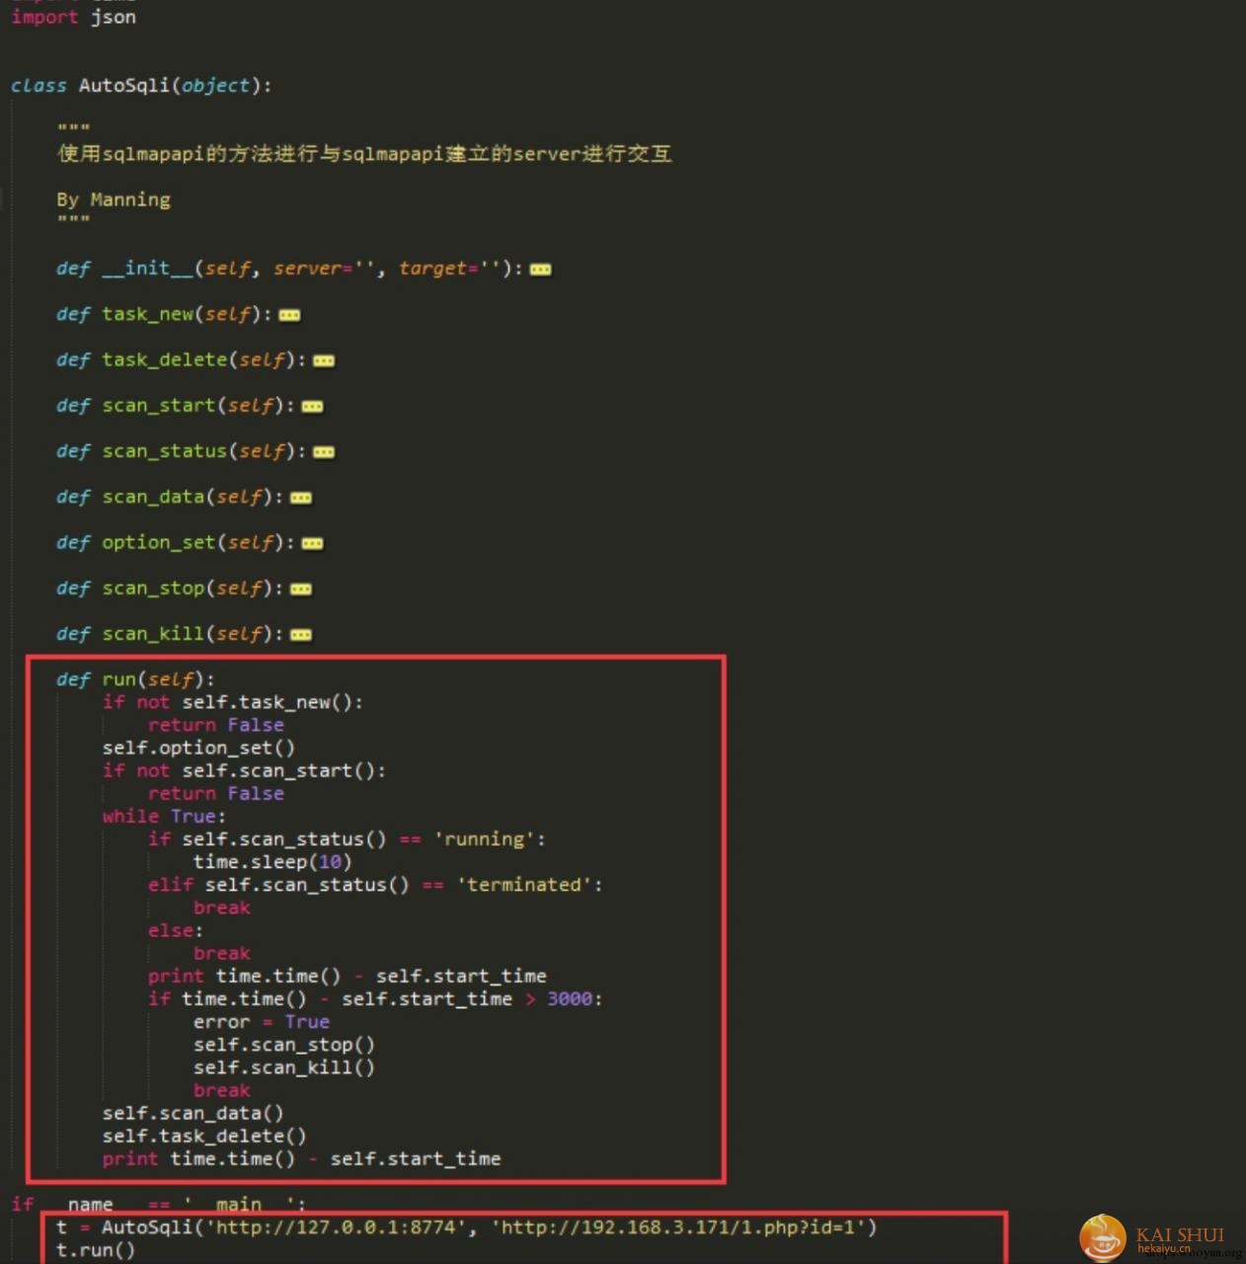Click the target='' parameter in __init__
1246x1264 pixels.
coord(449,269)
